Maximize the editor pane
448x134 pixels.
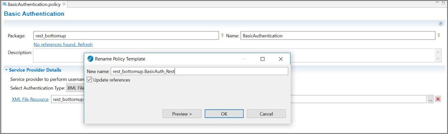(443, 2)
